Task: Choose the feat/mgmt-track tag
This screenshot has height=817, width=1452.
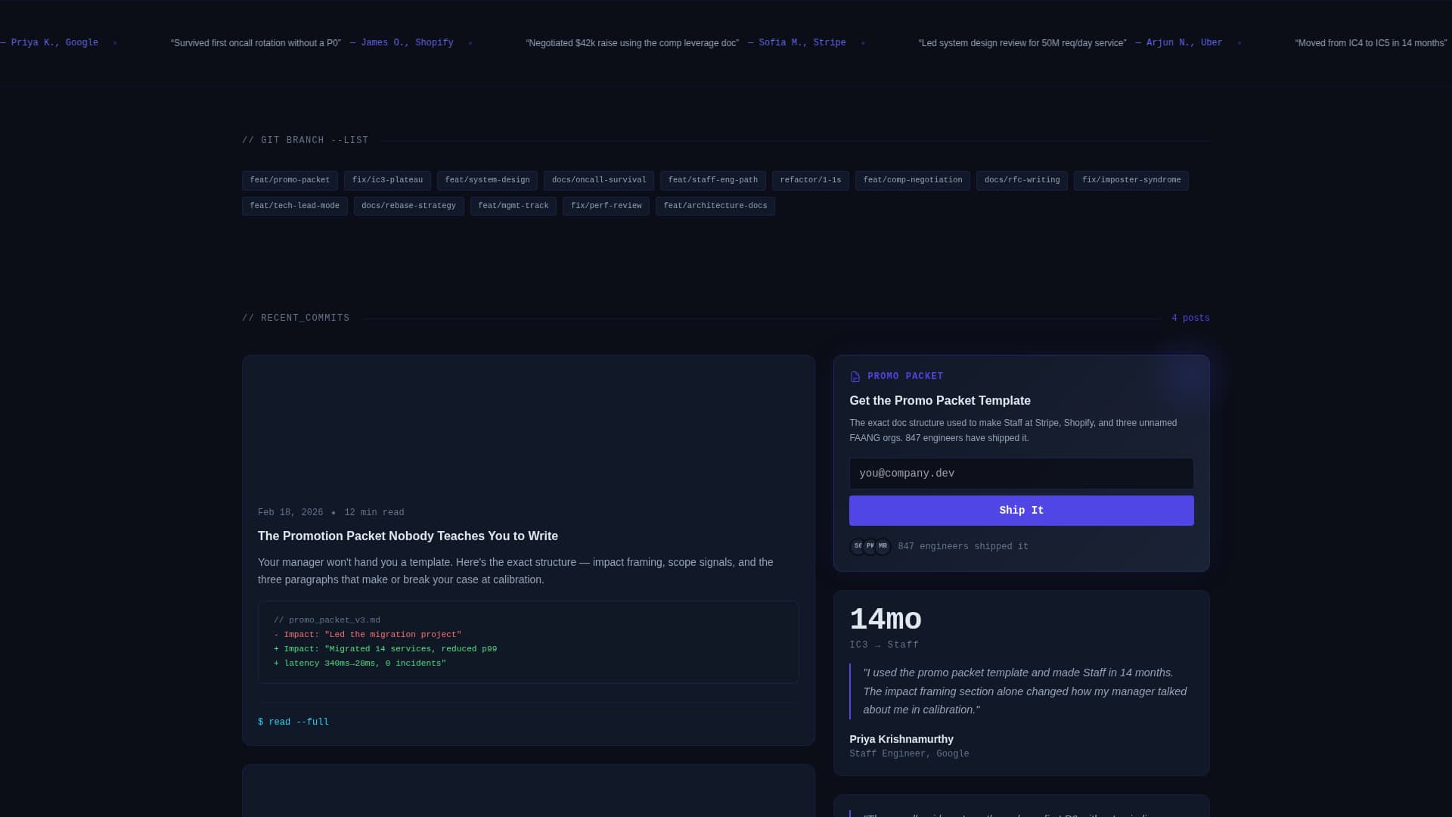Action: coord(513,206)
